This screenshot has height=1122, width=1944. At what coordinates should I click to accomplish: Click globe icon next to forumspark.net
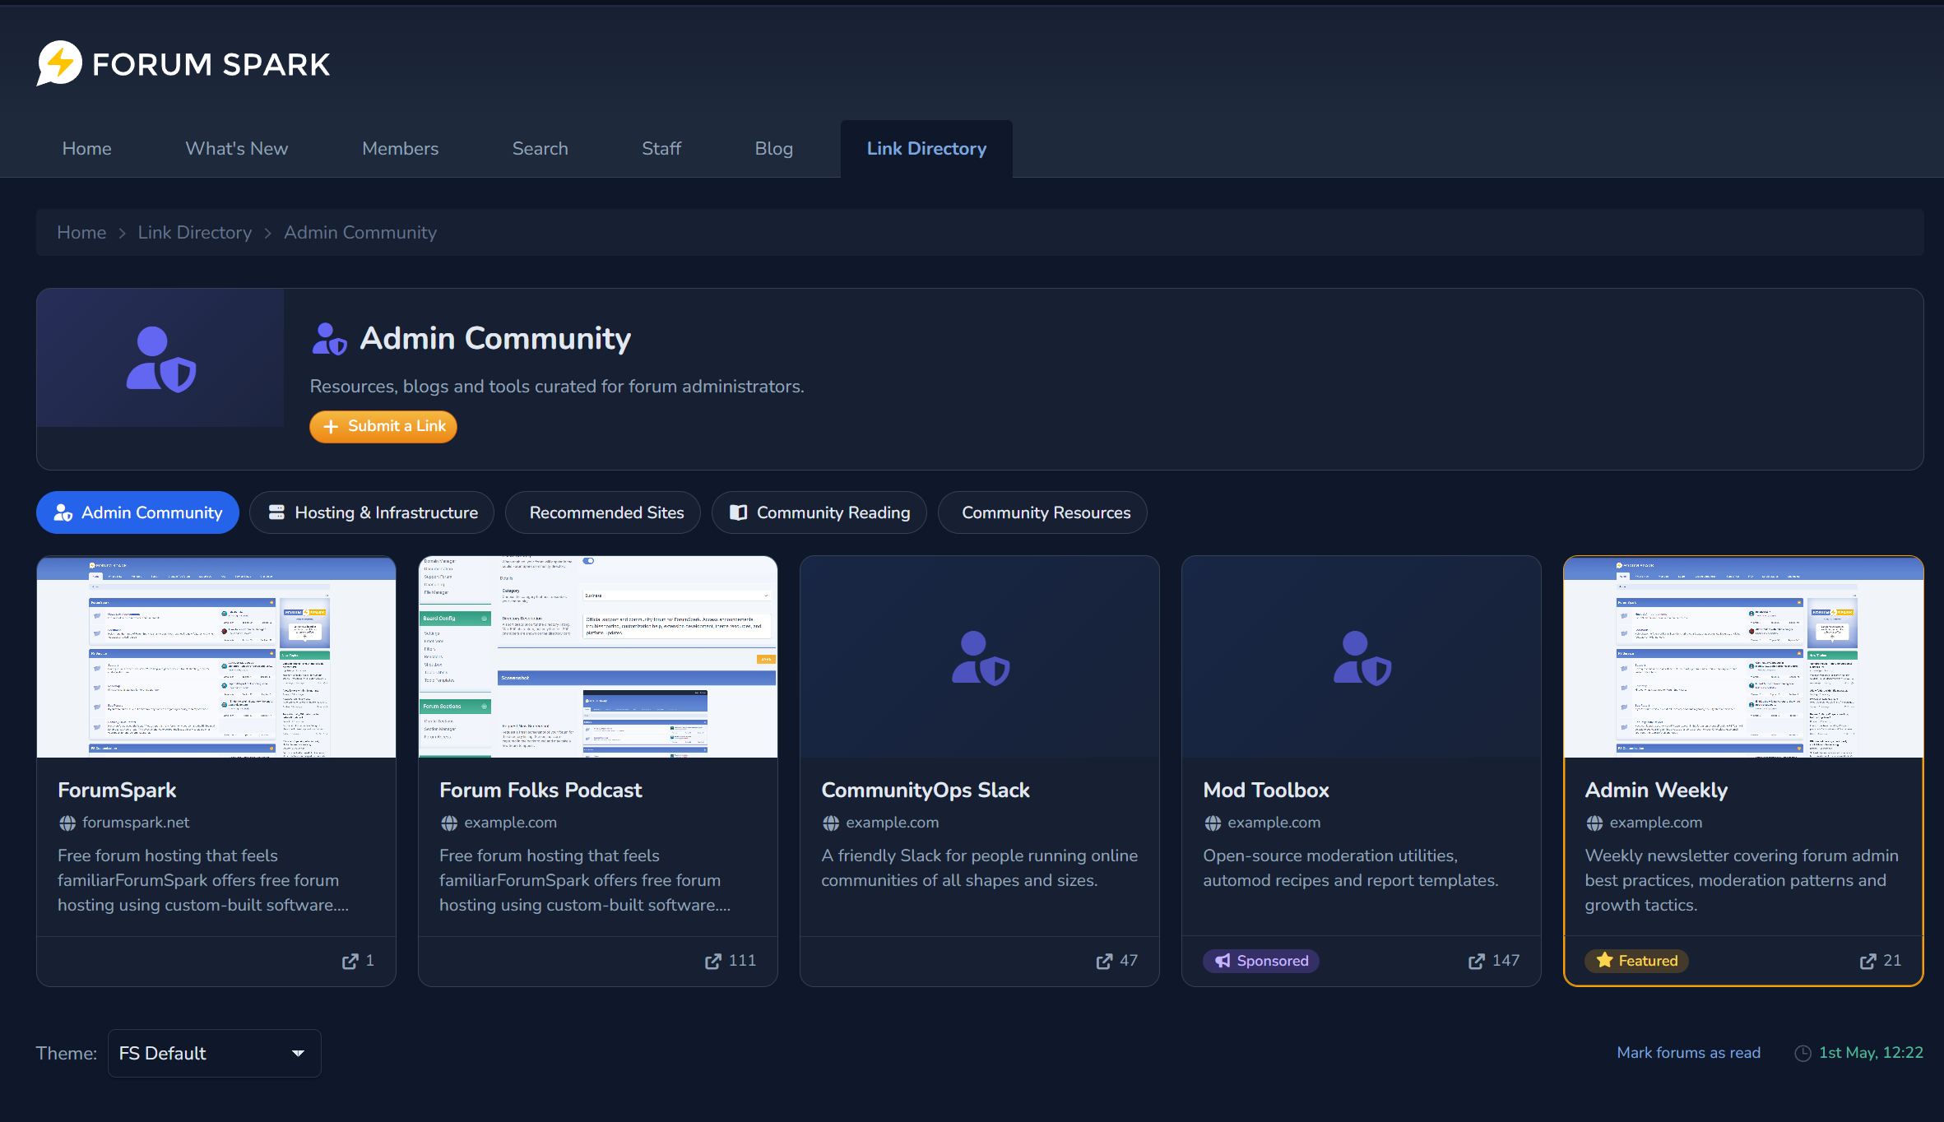[67, 823]
